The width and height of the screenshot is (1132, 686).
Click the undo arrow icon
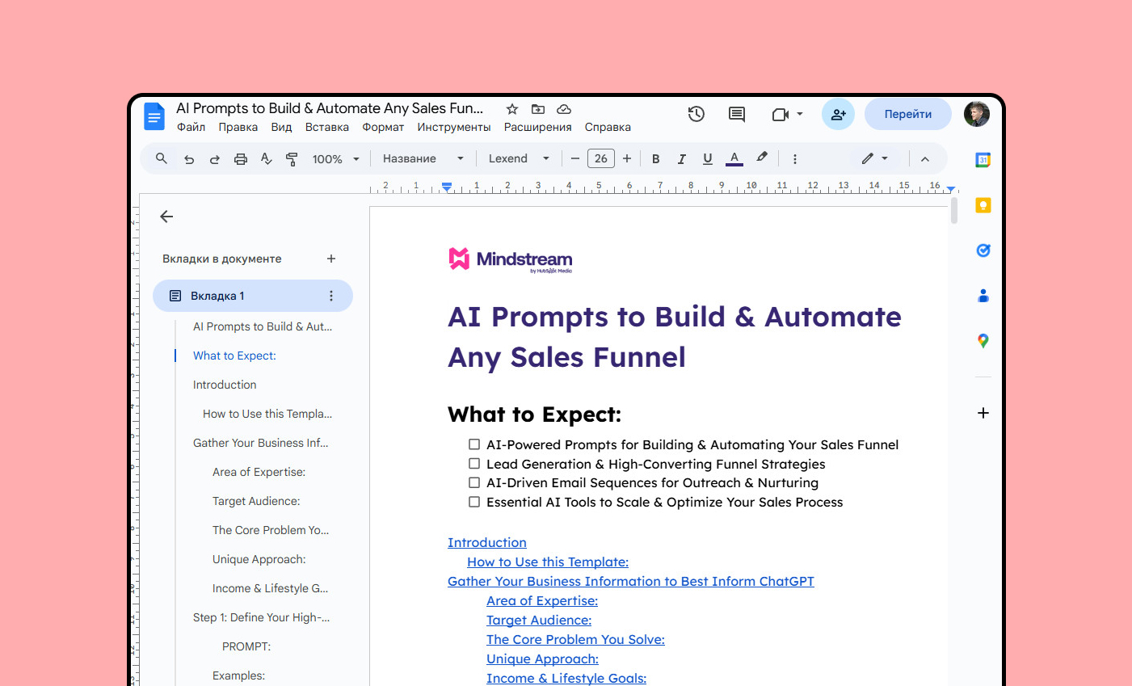pyautogui.click(x=189, y=159)
